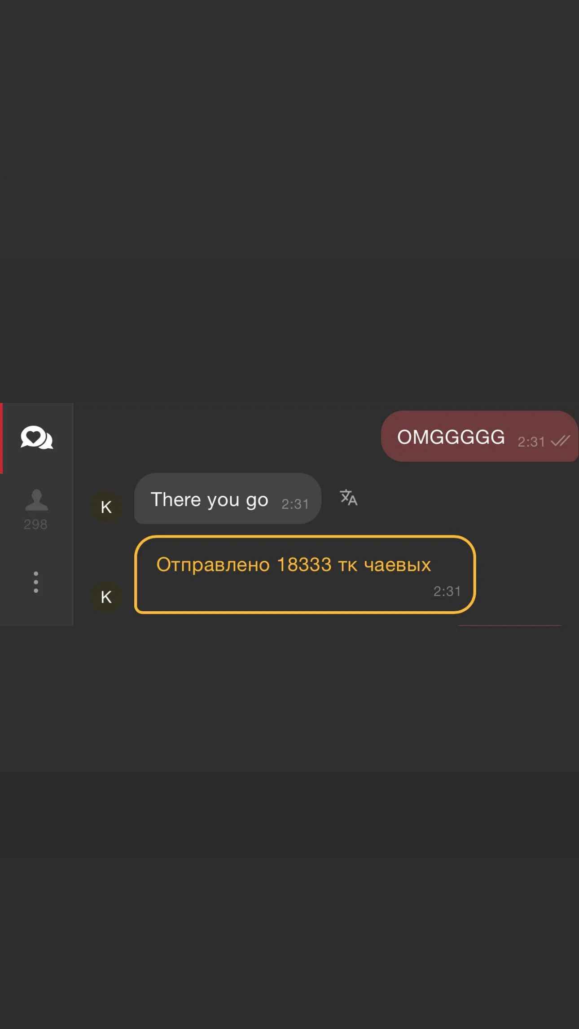Tap the partially visible red bubble at bottom
Screen dimensions: 579x1029
pyautogui.click(x=509, y=625)
